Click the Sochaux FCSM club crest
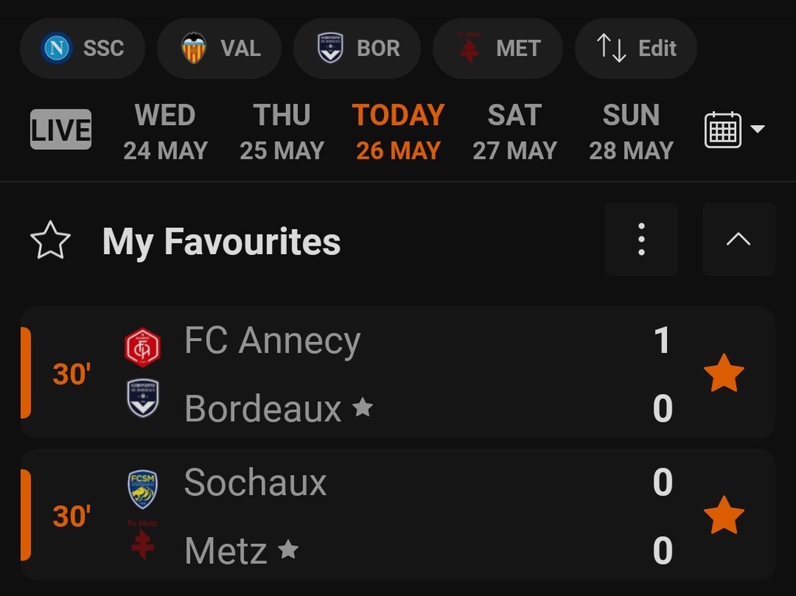This screenshot has width=796, height=596. click(142, 489)
